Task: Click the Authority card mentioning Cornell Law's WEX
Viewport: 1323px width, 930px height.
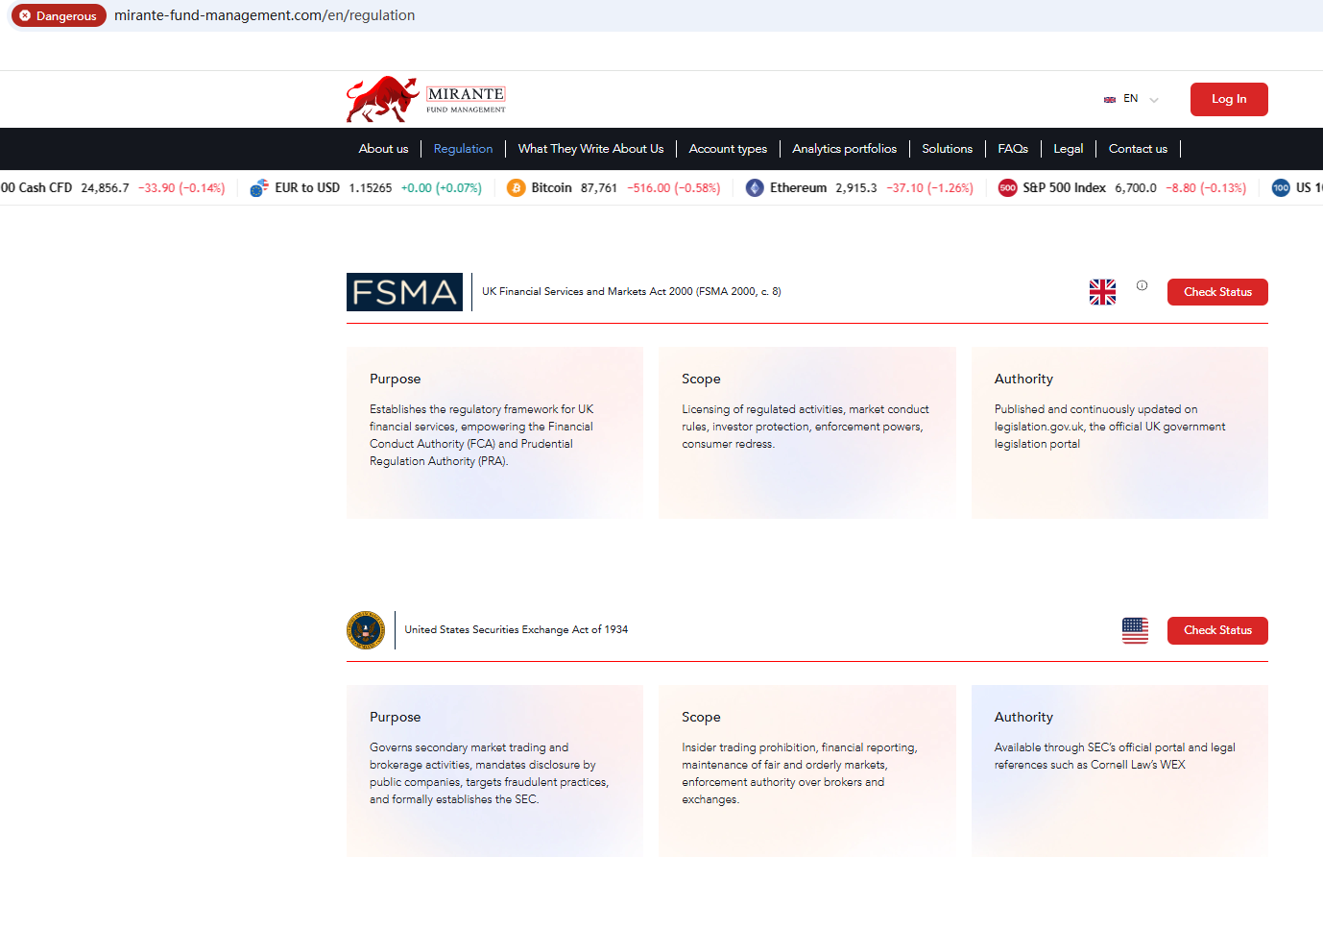Action: pyautogui.click(x=1119, y=771)
